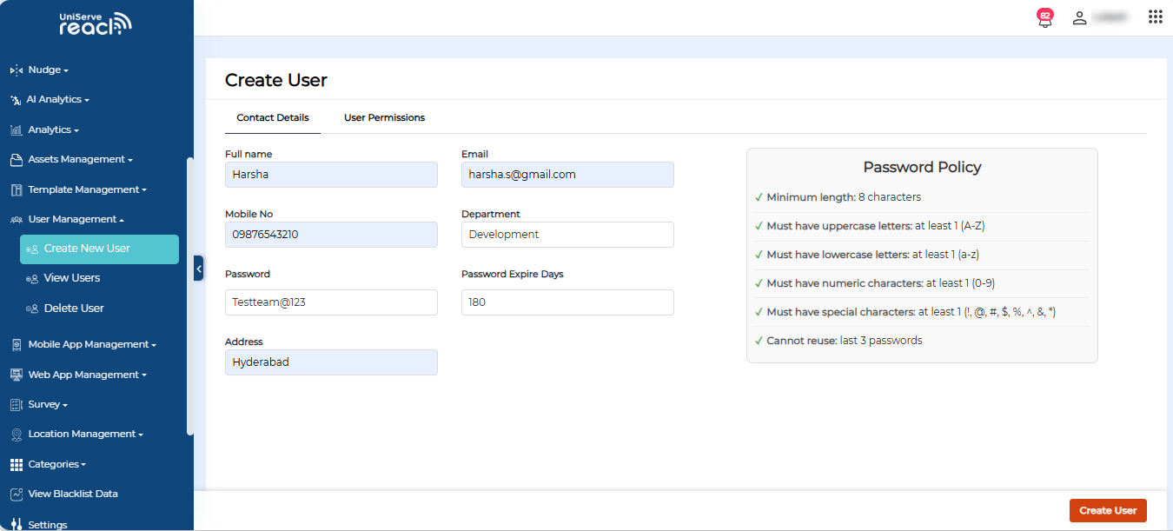Screen dimensions: 1173x531
Task: Collapse the User Management section
Action: [x=76, y=219]
